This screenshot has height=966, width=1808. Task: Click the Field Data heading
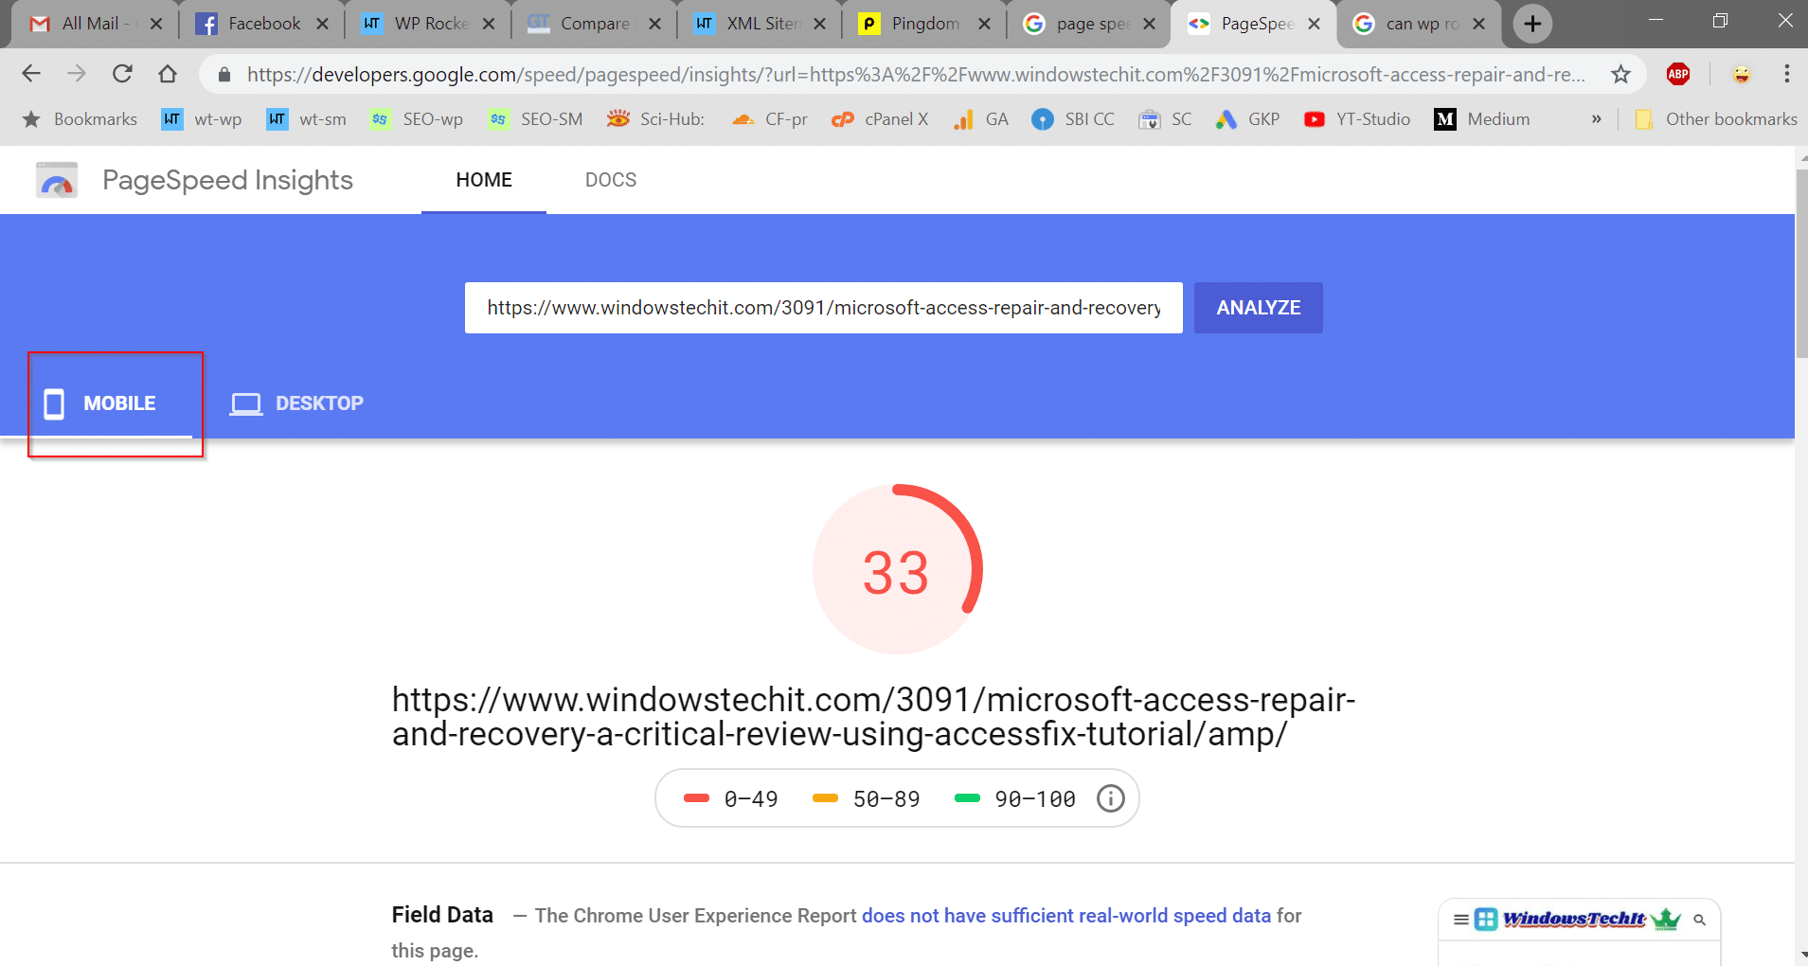[x=442, y=915]
